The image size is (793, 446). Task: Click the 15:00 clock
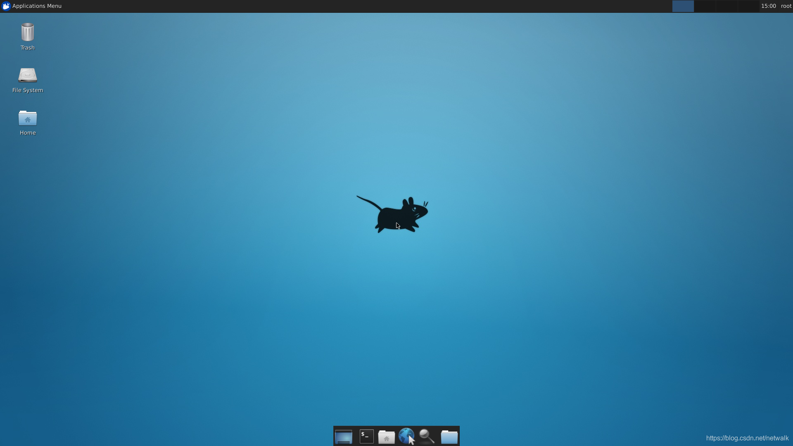(x=769, y=6)
